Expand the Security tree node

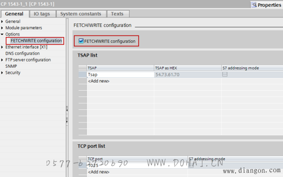coord(2,72)
